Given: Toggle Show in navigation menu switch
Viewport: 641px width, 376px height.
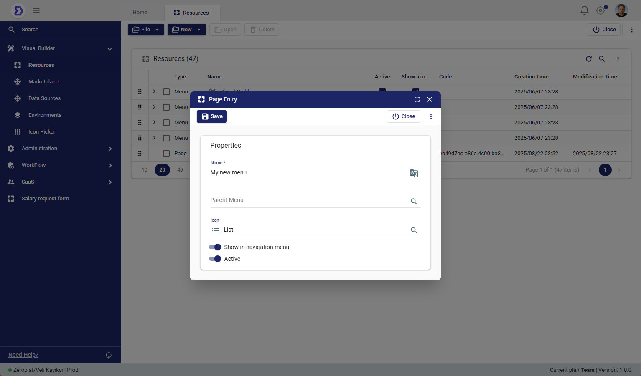Looking at the screenshot, I should [215, 247].
